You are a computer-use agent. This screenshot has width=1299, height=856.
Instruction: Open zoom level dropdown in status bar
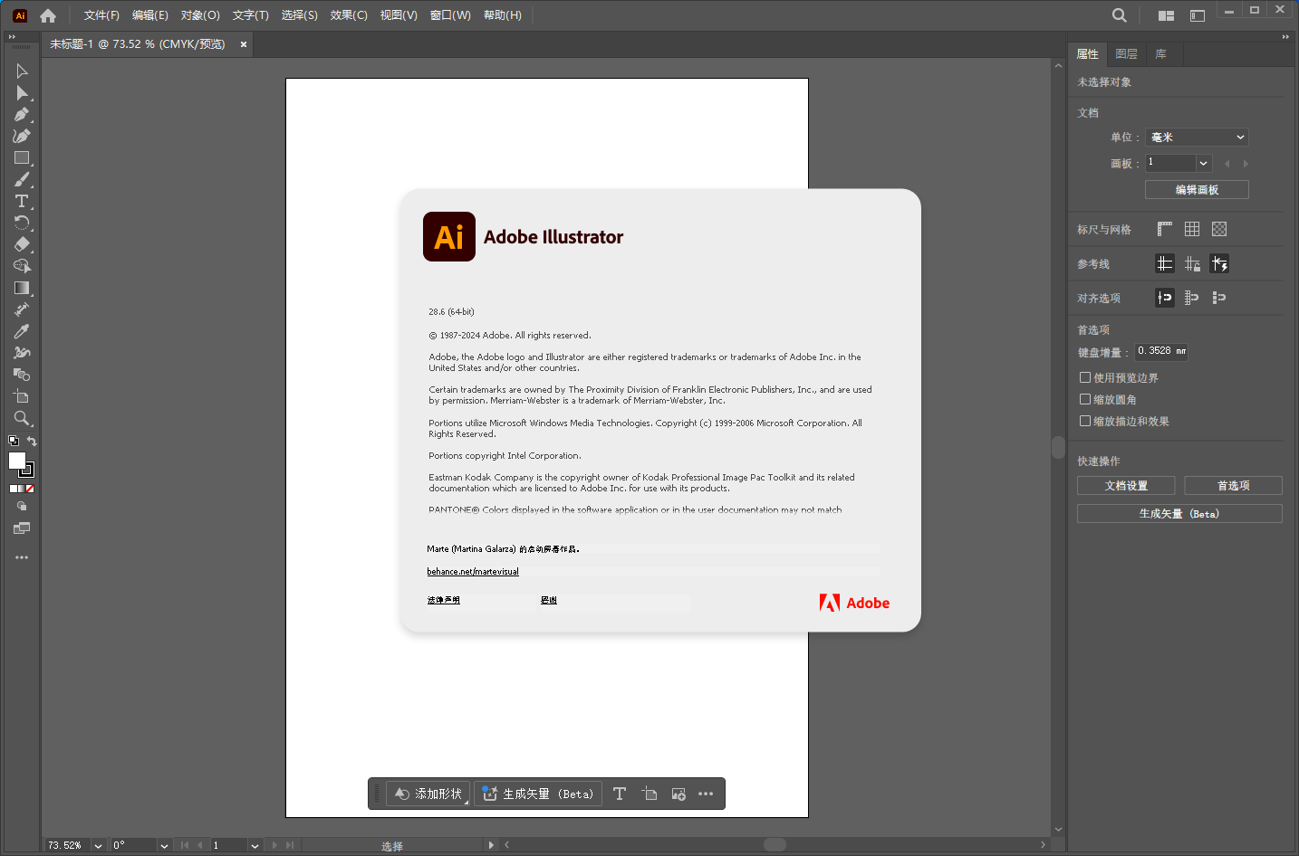98,845
